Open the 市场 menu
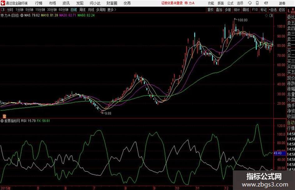The image size is (295, 190). 52,3
